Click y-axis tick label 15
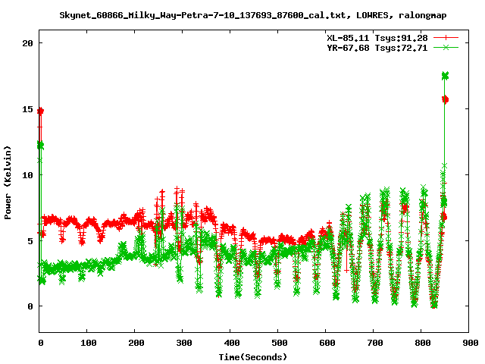The image size is (485, 364). [27, 109]
